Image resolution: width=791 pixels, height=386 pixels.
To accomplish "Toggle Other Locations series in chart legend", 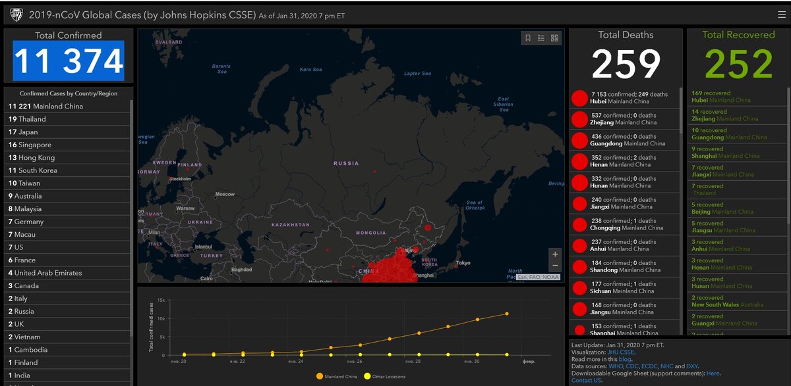I will point(385,377).
